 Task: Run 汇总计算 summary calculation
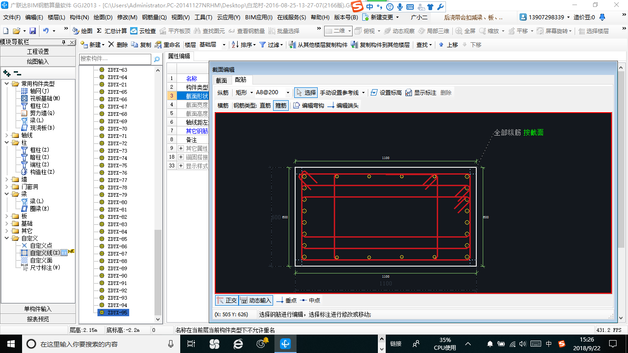click(112, 31)
